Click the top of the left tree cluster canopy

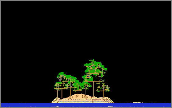[62, 73]
